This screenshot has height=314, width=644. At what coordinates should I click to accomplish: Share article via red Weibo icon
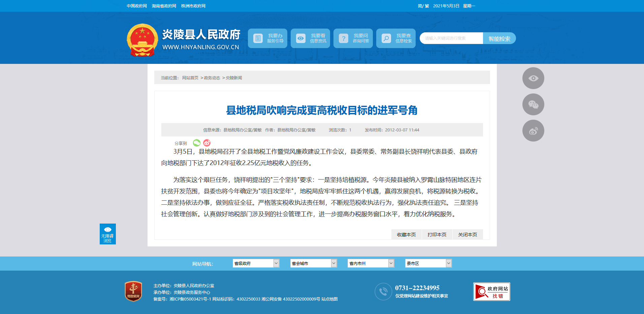[x=207, y=143]
